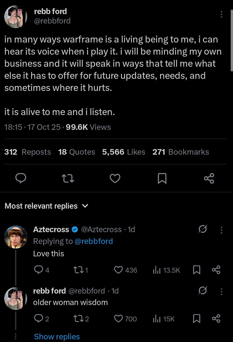View the 312 Reposts list
Screen dimensions: 233x342
[28, 152]
